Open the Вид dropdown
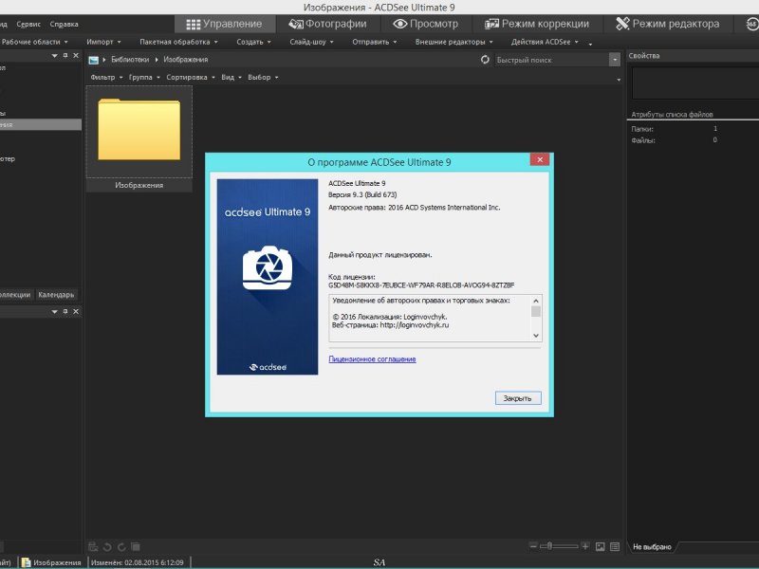Viewport: 759px width, 569px height. click(231, 78)
